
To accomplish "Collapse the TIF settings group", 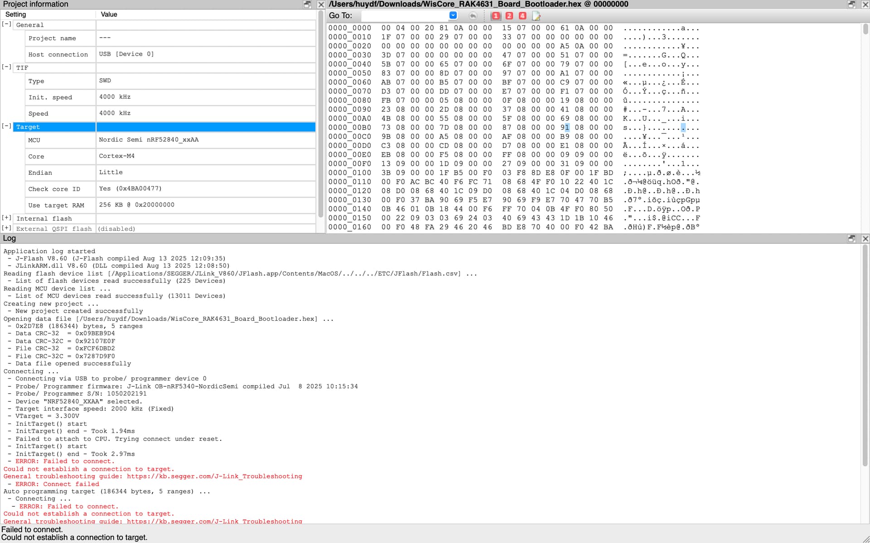I will pyautogui.click(x=6, y=67).
